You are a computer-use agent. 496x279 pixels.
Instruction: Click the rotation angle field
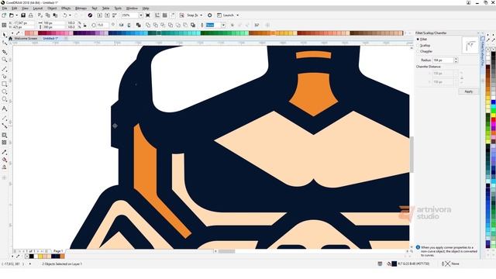[x=103, y=25]
